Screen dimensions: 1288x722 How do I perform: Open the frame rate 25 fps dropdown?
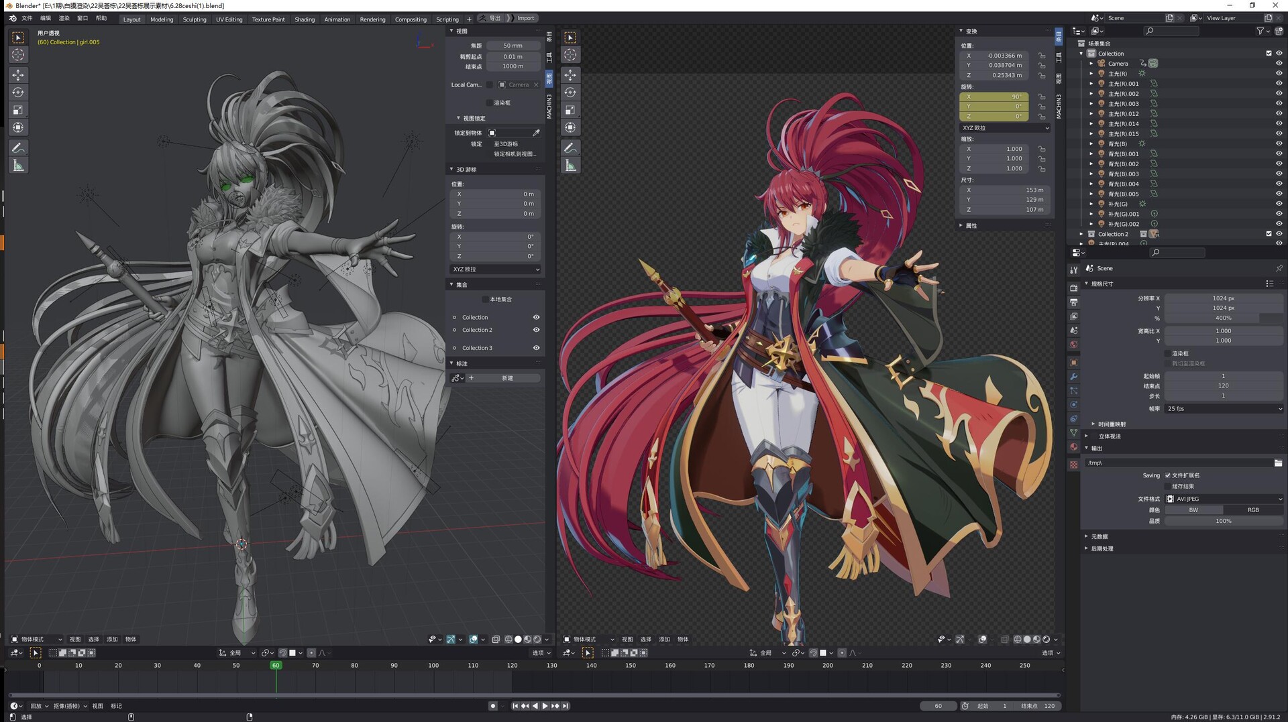click(x=1224, y=409)
